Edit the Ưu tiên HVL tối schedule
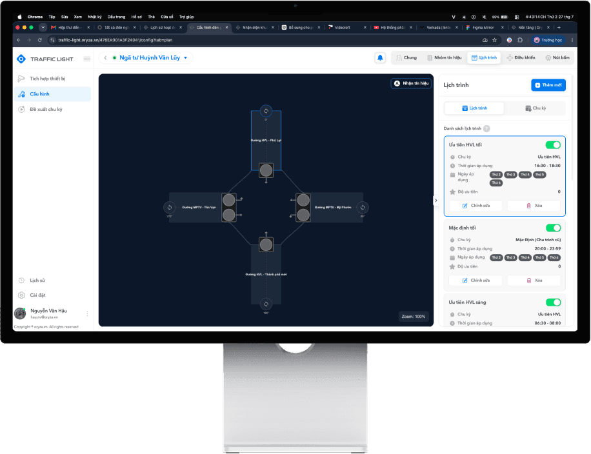 476,206
